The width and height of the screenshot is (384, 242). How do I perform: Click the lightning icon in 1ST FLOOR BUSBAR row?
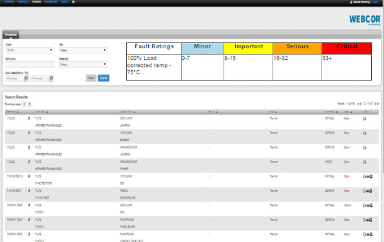[x=29, y=133]
